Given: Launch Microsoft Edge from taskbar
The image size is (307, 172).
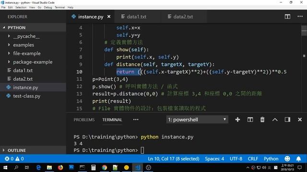Looking at the screenshot, I should pos(38,168).
